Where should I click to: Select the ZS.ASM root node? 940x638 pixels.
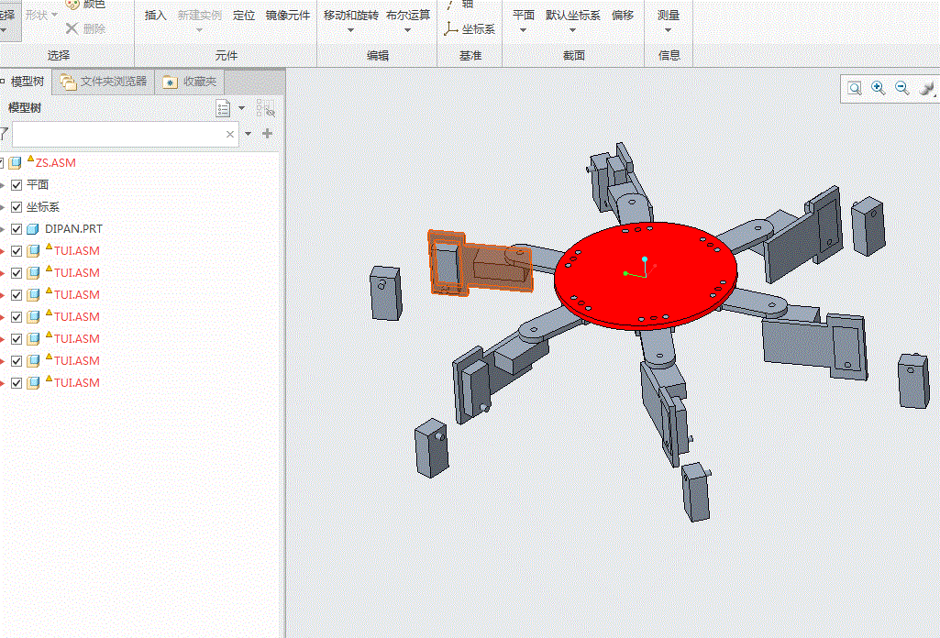click(x=55, y=163)
